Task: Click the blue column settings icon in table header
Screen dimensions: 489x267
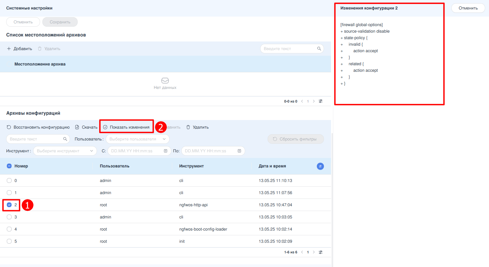Action: coord(320,166)
